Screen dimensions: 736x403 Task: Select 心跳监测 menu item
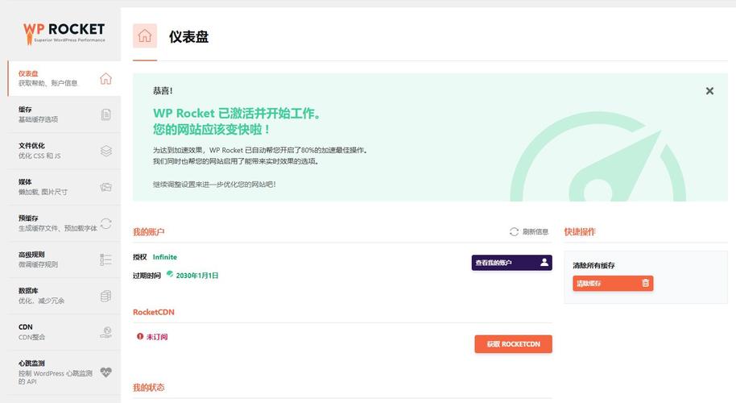click(64, 372)
